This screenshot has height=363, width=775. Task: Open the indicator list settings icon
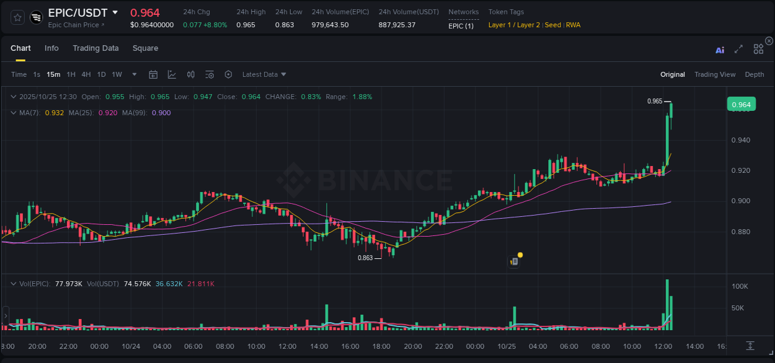[x=209, y=74]
